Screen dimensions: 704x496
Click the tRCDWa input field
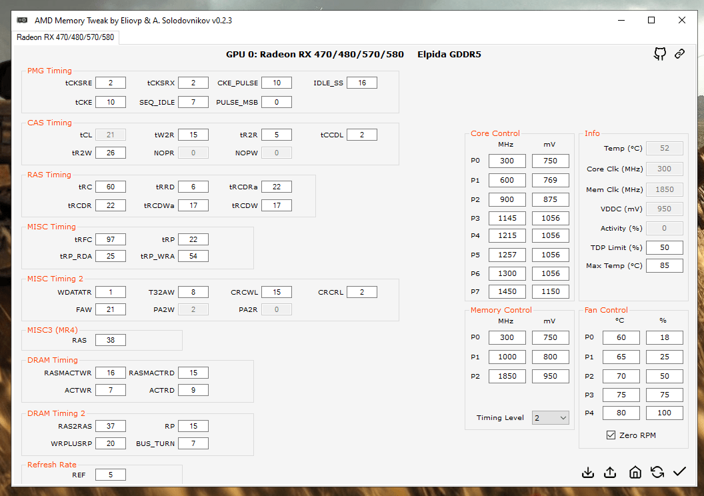tap(193, 205)
